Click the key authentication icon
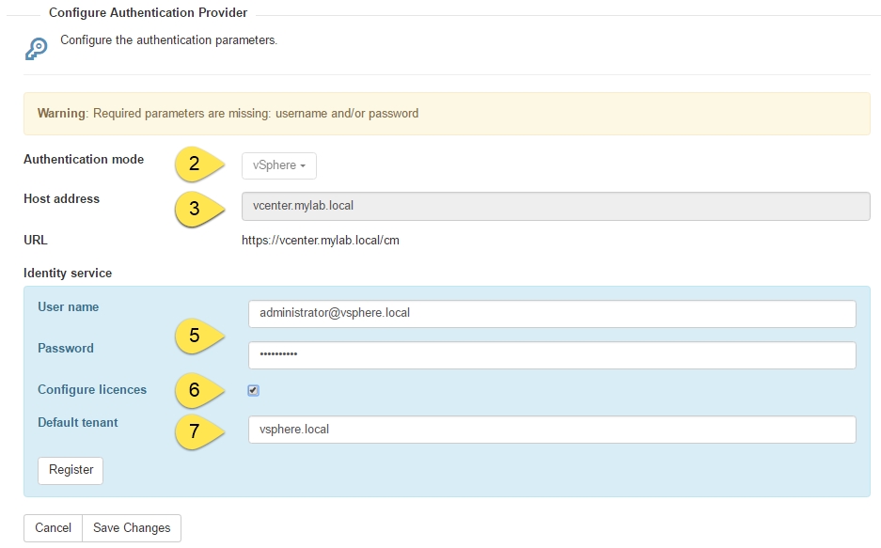The height and width of the screenshot is (548, 881). coord(36,49)
